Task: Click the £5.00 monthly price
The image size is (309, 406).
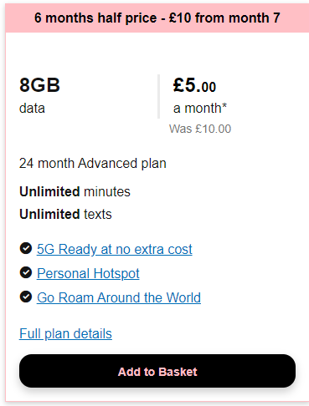Action: (x=194, y=85)
